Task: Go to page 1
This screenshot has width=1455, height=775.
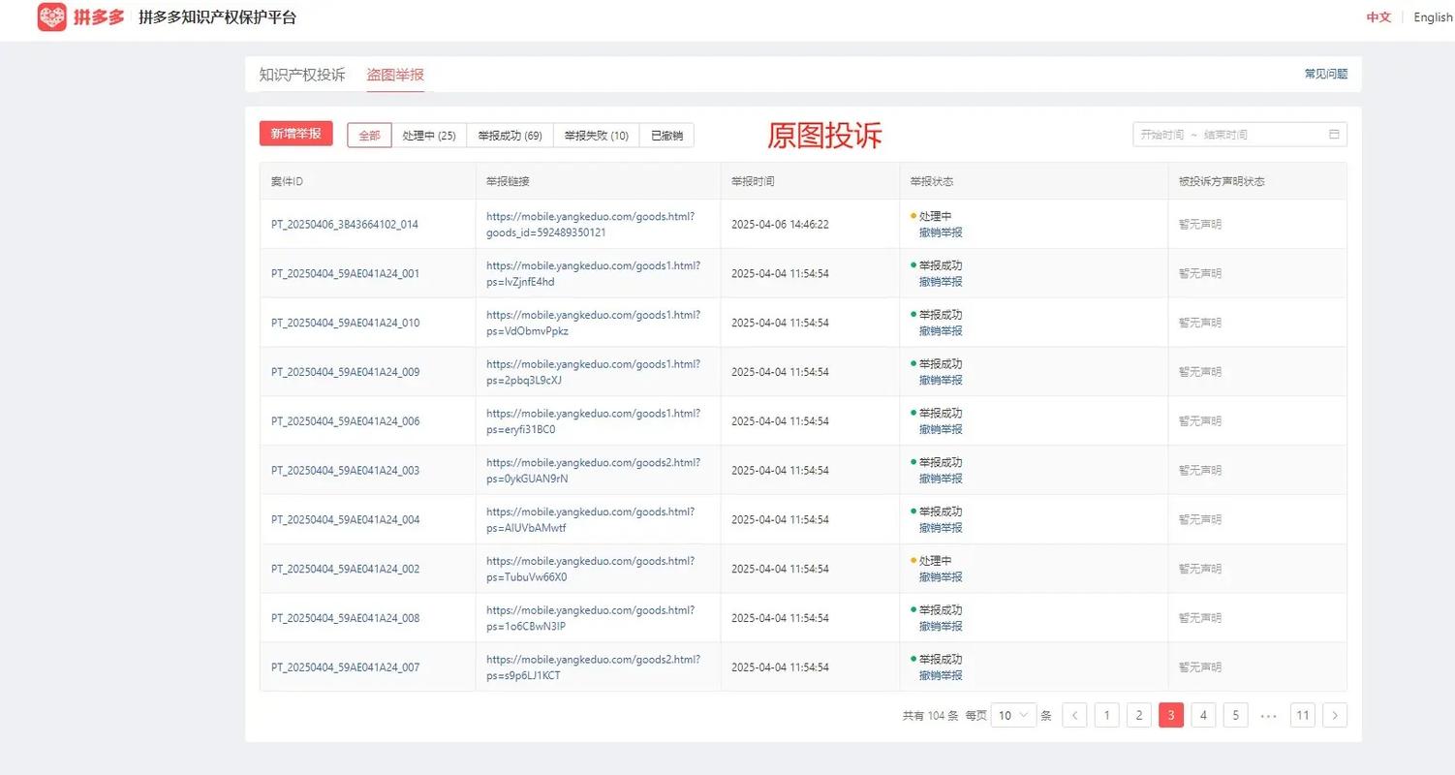Action: 1107,716
